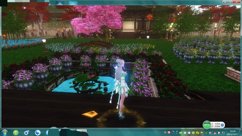This screenshot has height=136, width=242.
Task: Click the download speed reading with green arrow
Action: pos(216,126)
